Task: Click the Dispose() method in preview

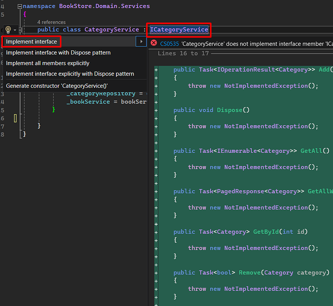Action: point(233,110)
